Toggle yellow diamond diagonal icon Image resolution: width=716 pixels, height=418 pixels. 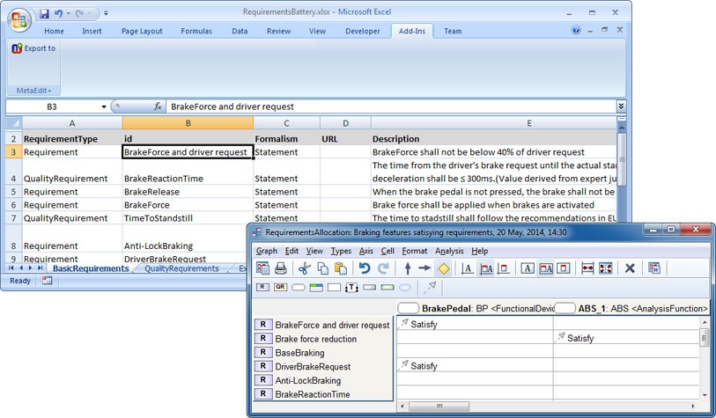click(x=443, y=268)
